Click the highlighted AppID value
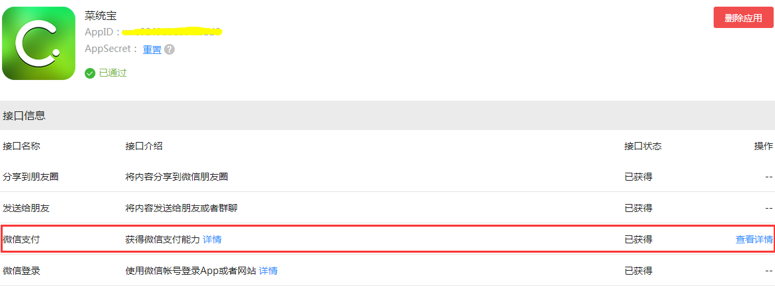The image size is (775, 286). tap(171, 32)
